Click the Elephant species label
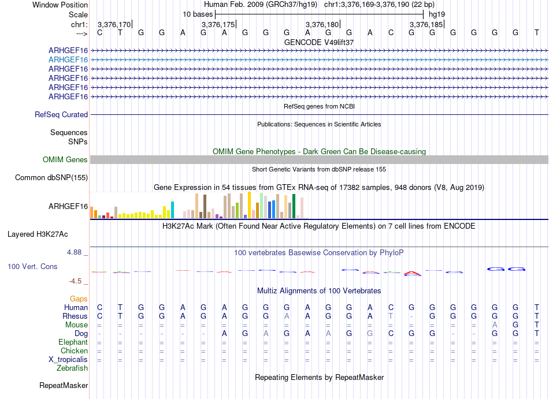549x399 pixels. click(73, 342)
